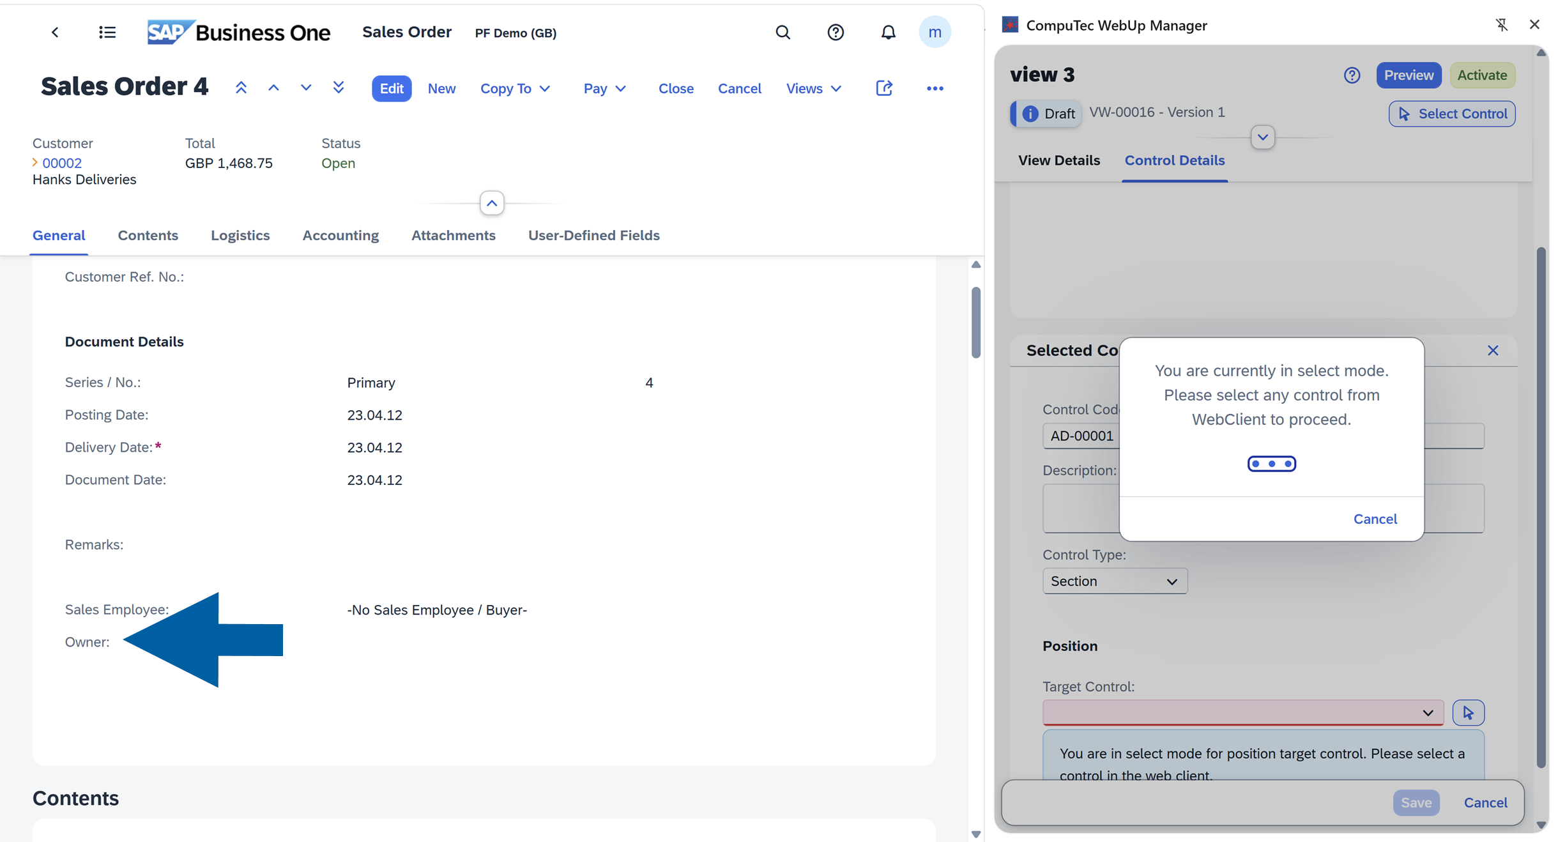Image resolution: width=1558 pixels, height=842 pixels.
Task: Click Cancel in the order toolbar
Action: (x=739, y=88)
